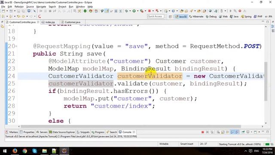Screen dimensions: 275x155
Task: Open the Navigate menu
Action: tap(41, 7)
